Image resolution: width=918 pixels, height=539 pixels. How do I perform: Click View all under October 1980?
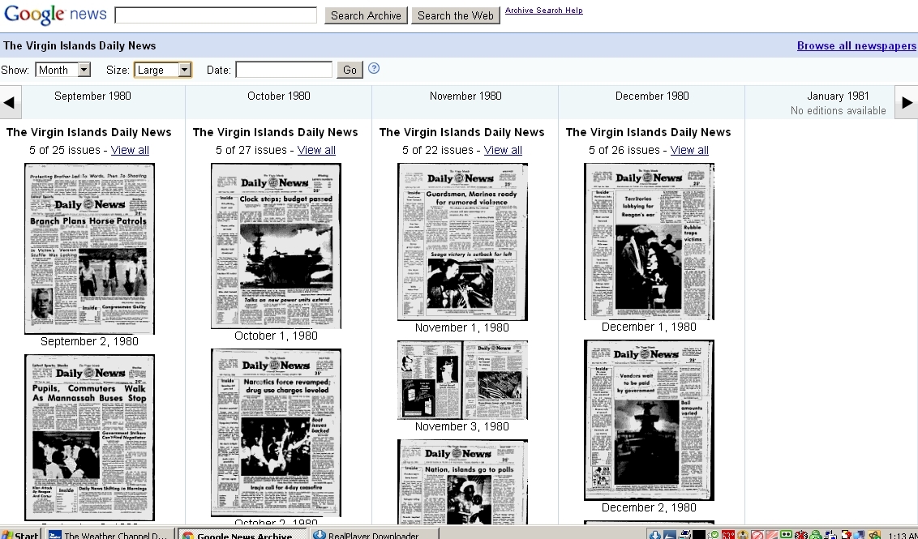click(x=316, y=150)
